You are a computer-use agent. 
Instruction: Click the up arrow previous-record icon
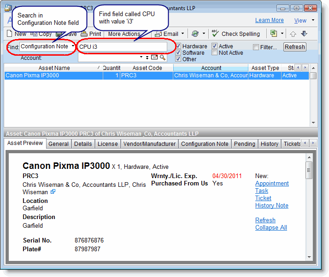point(293,34)
